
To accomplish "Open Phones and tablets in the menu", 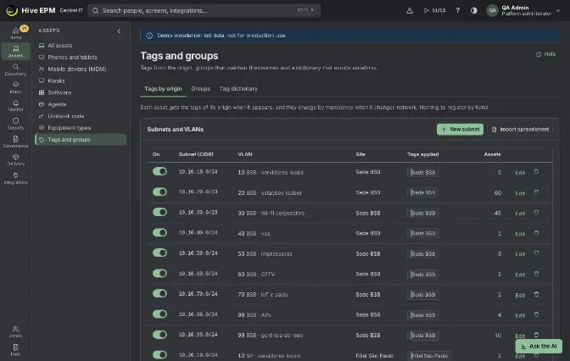I will (x=81, y=57).
